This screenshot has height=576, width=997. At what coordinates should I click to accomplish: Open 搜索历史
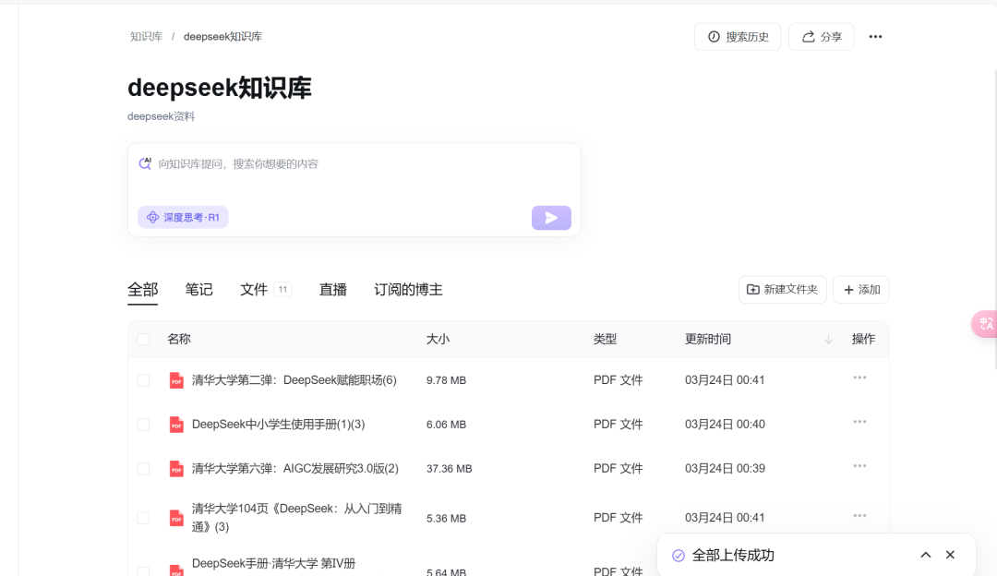point(738,37)
